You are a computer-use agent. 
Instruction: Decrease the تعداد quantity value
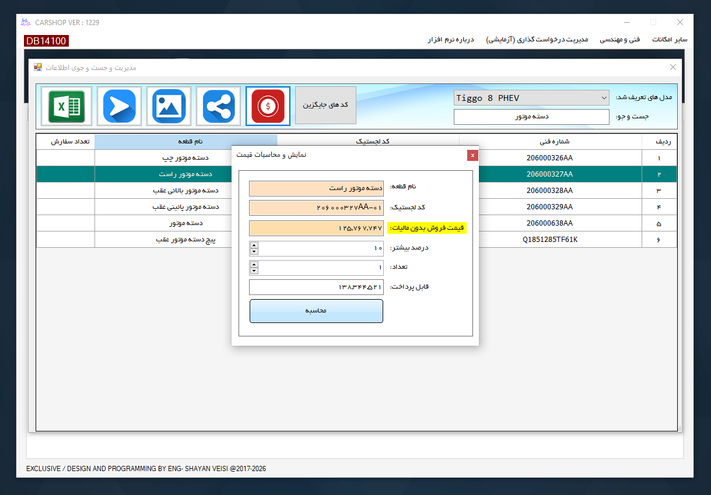(254, 271)
